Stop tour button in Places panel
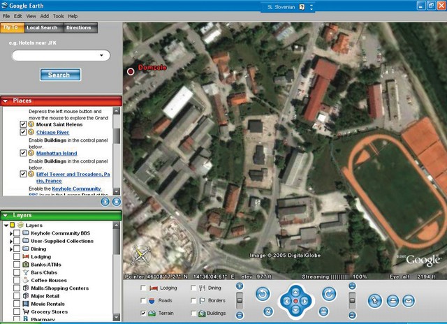The width and height of the screenshot is (447, 324). pyautogui.click(x=117, y=202)
